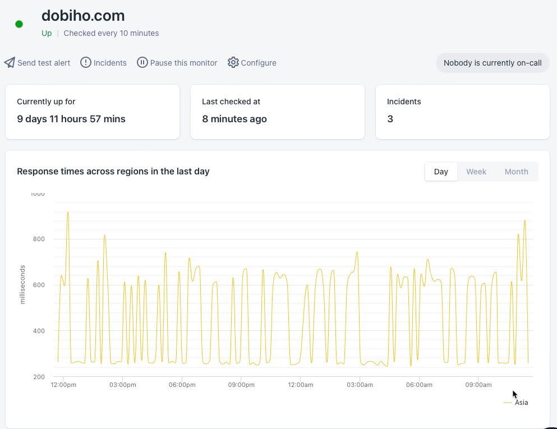Switch chart to Month view

pos(516,172)
